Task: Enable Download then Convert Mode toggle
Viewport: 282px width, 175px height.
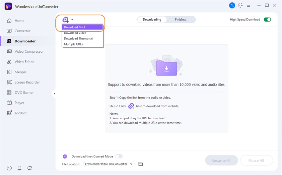Action: pos(119,156)
